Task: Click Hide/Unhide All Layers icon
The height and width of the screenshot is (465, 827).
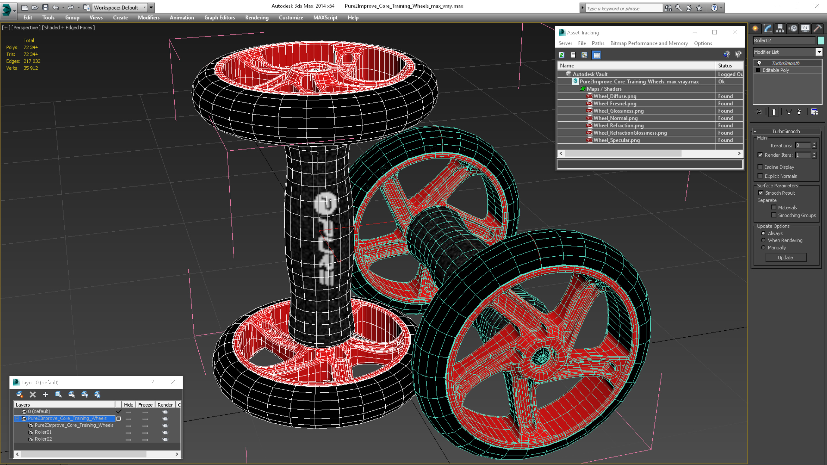Action: [85, 394]
